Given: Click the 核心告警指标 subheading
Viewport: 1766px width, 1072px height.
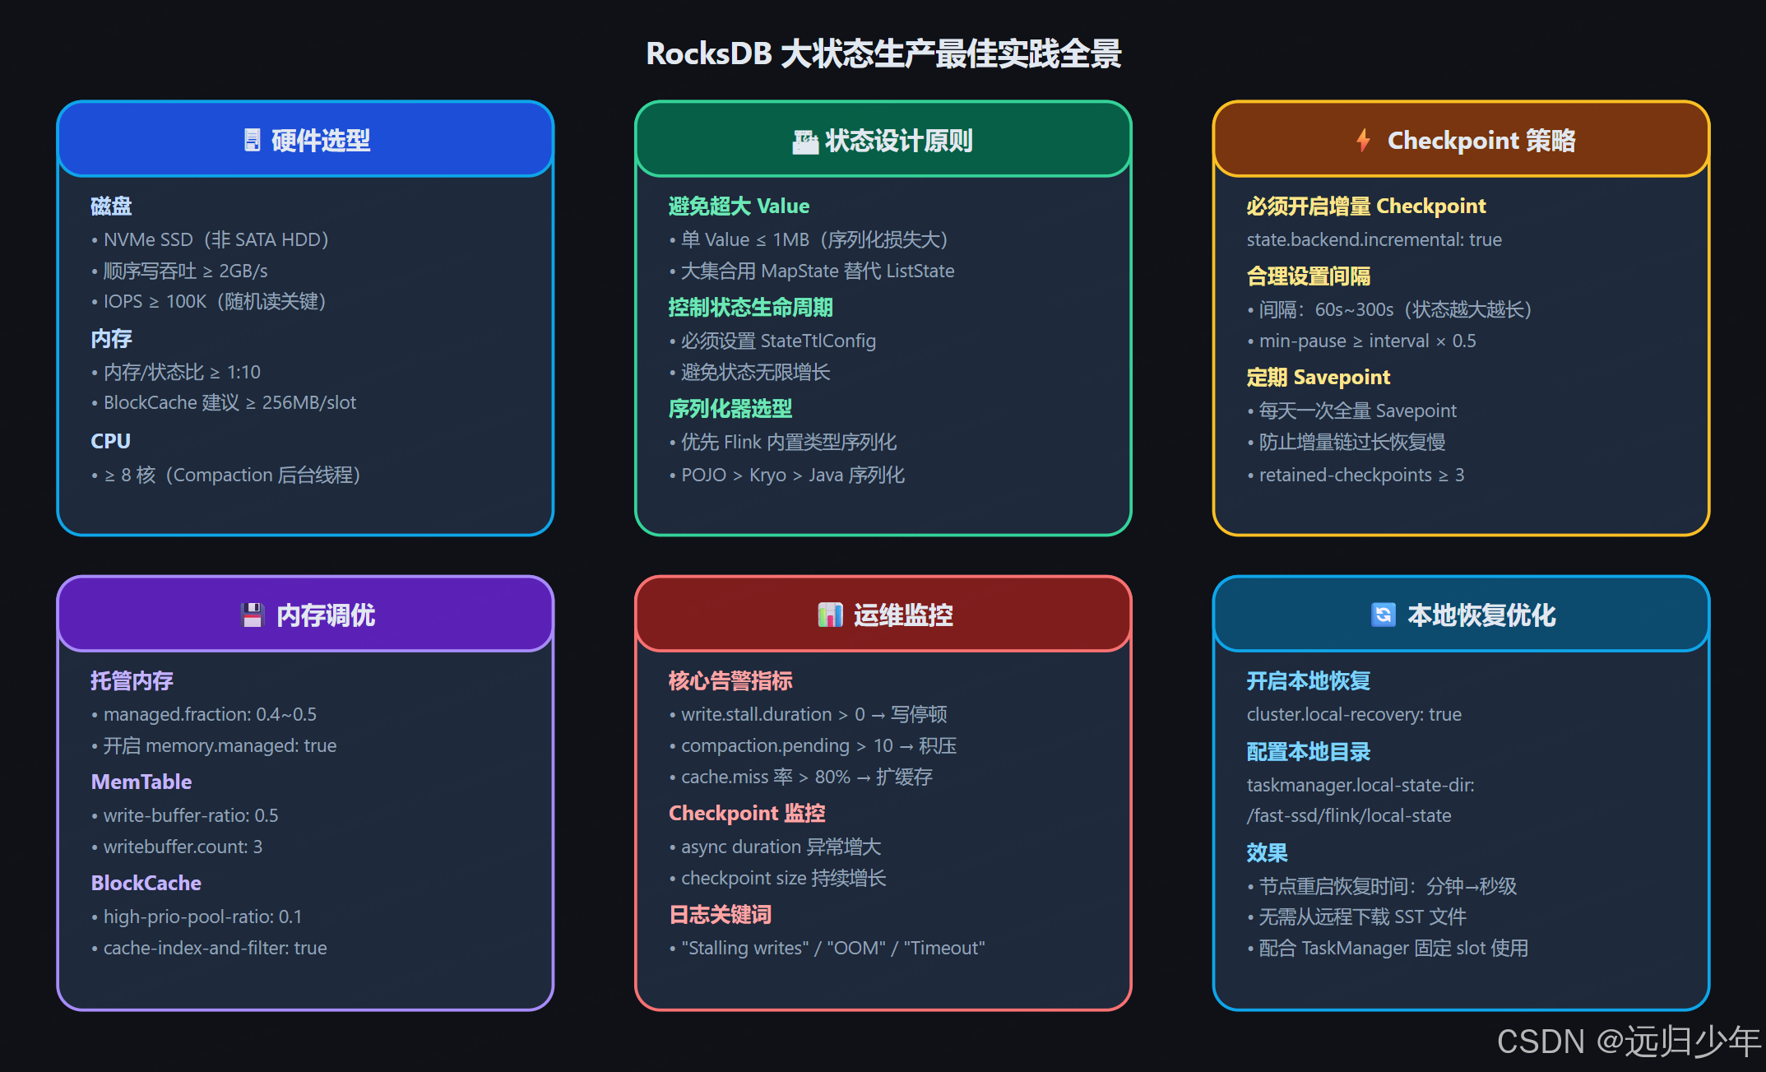Looking at the screenshot, I should pos(730,681).
